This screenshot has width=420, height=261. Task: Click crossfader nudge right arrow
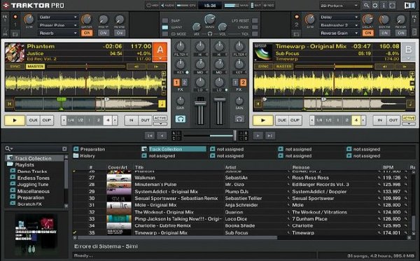pos(258,136)
